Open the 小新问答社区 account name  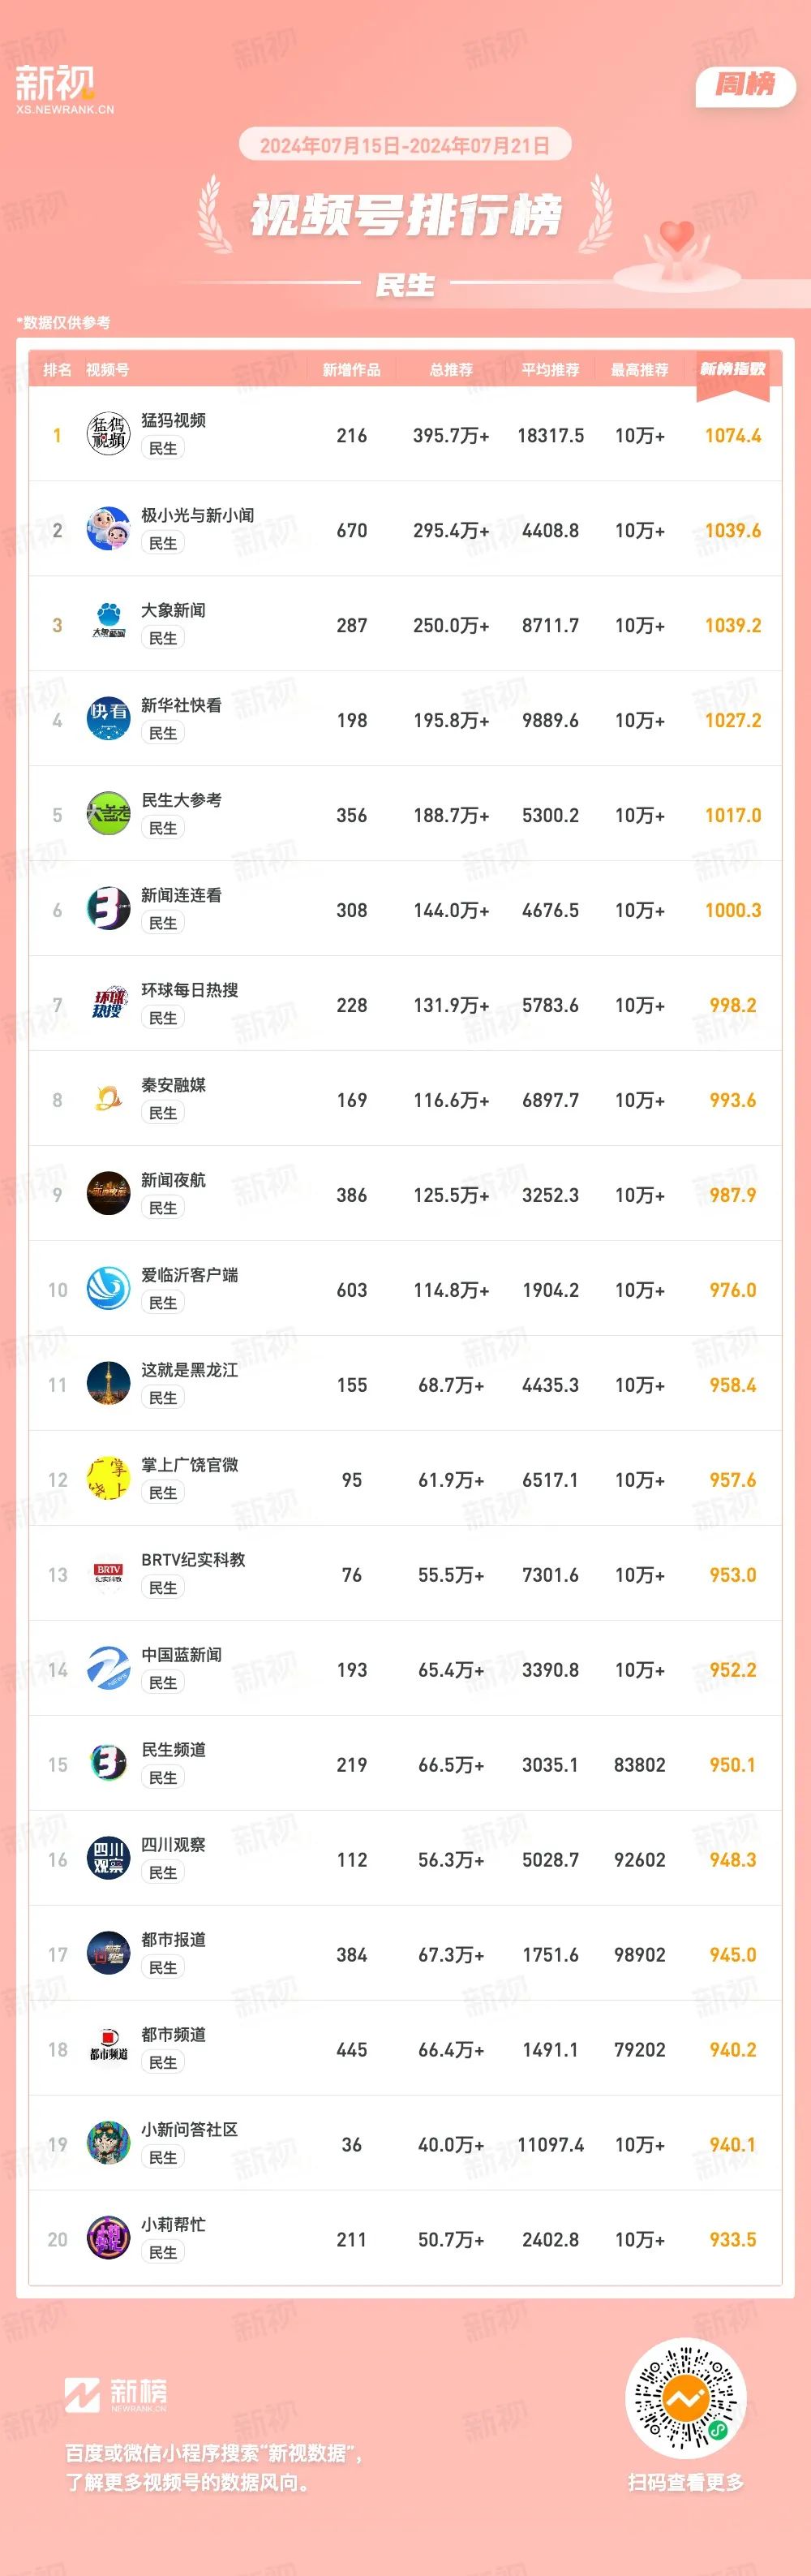click(189, 2130)
